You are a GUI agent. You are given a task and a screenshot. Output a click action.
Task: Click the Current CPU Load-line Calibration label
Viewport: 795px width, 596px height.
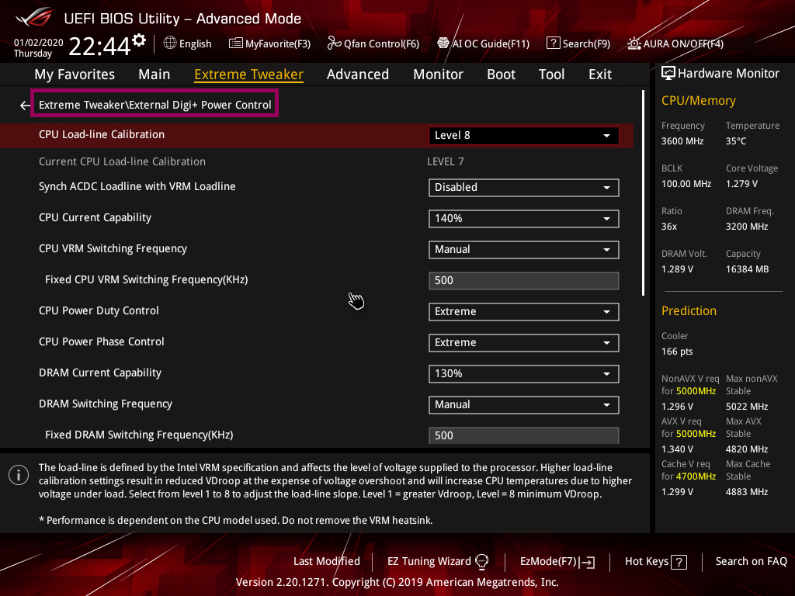tap(122, 161)
